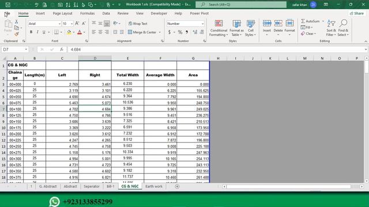This screenshot has height=207, width=369.
Task: Click the Align Right icon
Action: (x=107, y=32)
